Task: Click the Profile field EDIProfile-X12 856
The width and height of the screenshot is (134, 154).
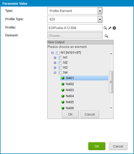Action: click(x=75, y=28)
